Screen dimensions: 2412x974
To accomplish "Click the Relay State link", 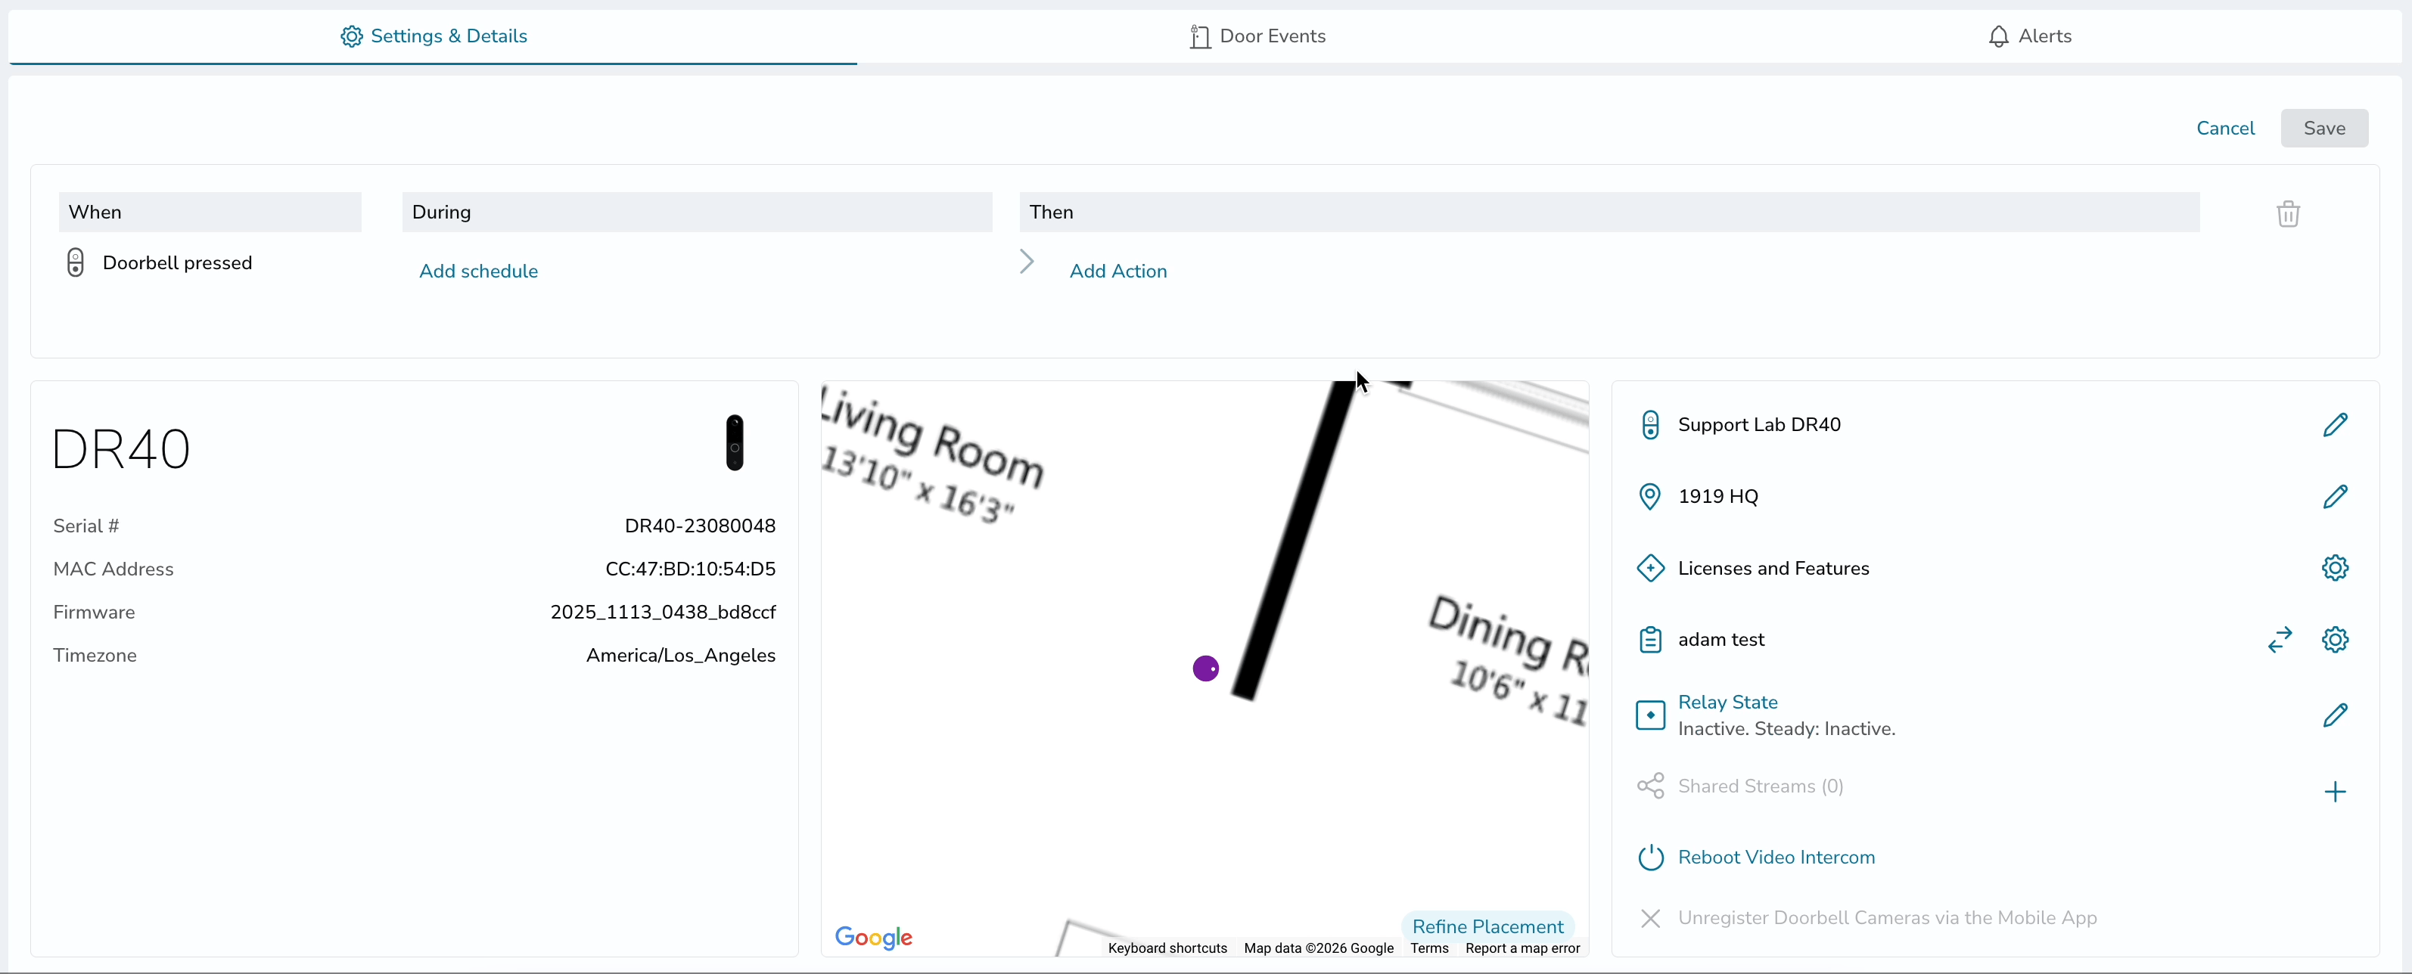I will 1727,702.
